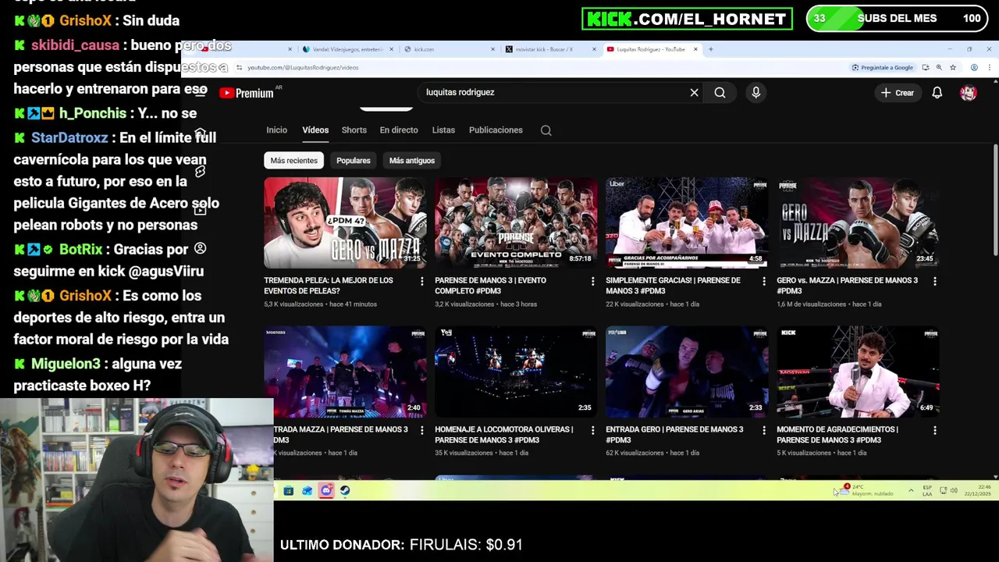The width and height of the screenshot is (999, 562).
Task: Open options for ENTRADA GERO video
Action: (x=763, y=430)
